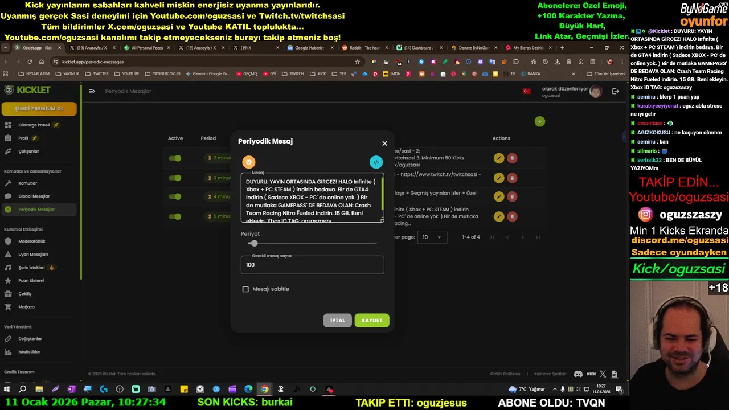Toggle Active switch for the 3 minute message
The width and height of the screenshot is (729, 410).
click(175, 178)
